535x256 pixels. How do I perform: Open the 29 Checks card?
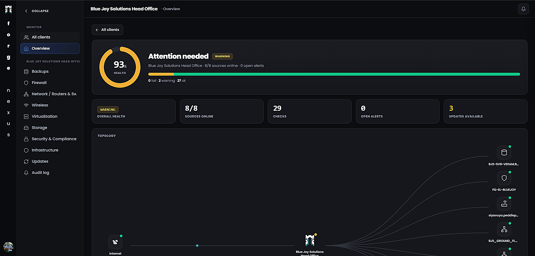310,112
